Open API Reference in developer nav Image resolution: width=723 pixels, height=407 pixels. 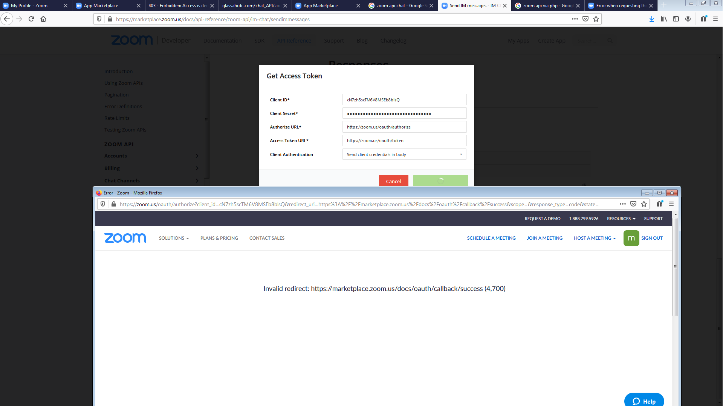tap(294, 41)
